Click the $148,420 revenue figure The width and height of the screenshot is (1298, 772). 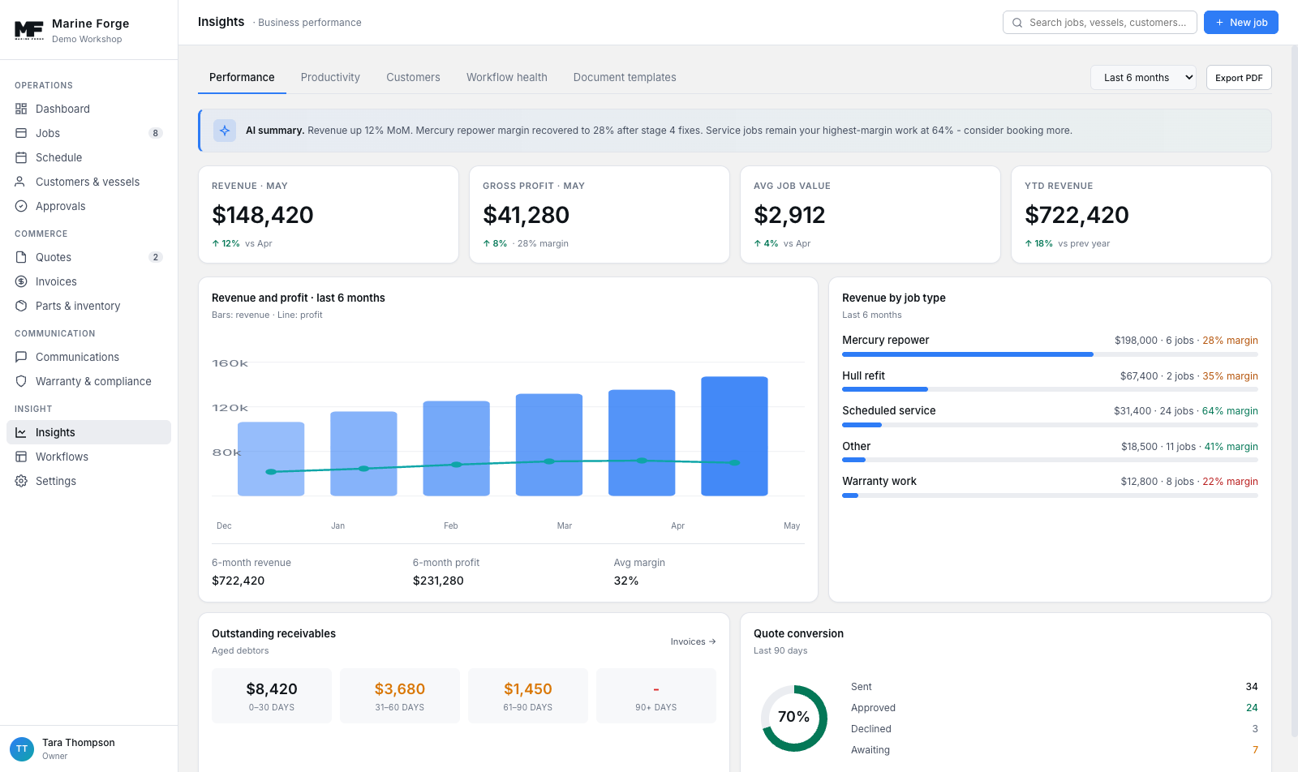coord(263,215)
